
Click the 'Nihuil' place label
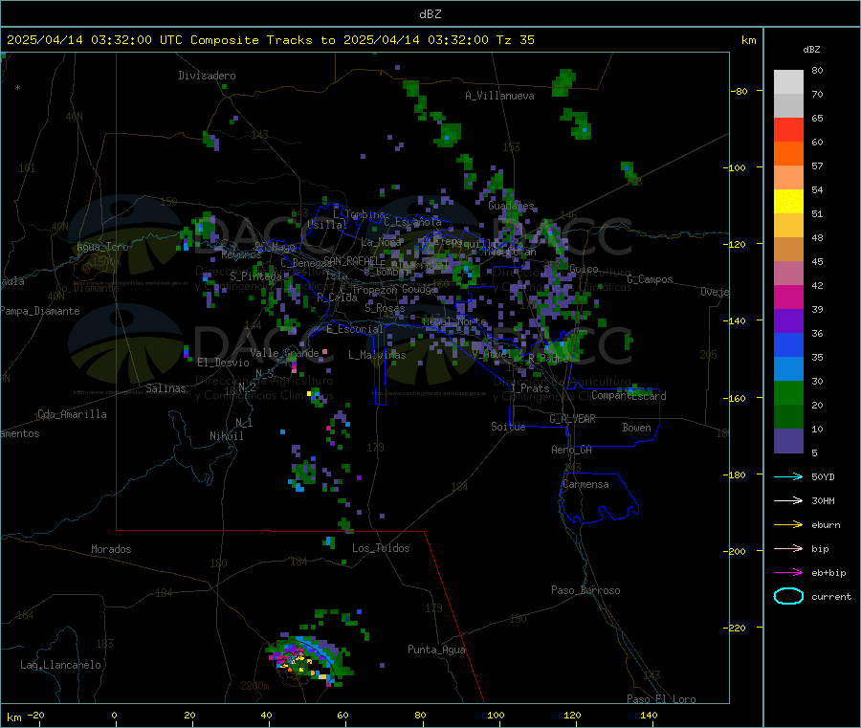pyautogui.click(x=226, y=436)
